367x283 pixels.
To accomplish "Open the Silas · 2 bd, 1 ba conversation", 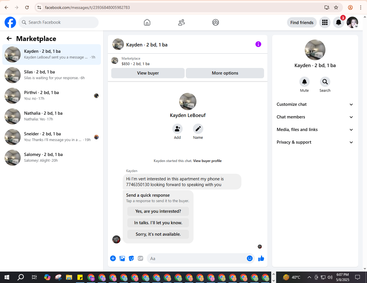I will pyautogui.click(x=52, y=75).
